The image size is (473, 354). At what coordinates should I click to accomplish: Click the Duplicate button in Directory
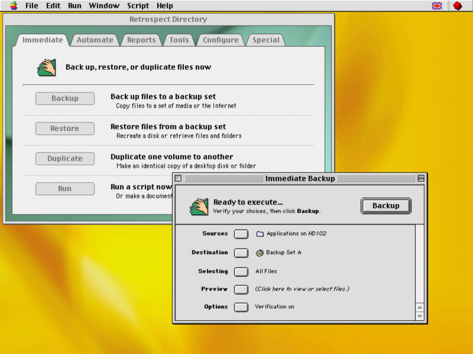[65, 159]
